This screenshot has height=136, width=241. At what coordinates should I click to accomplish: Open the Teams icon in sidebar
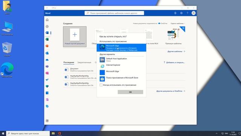47,66
